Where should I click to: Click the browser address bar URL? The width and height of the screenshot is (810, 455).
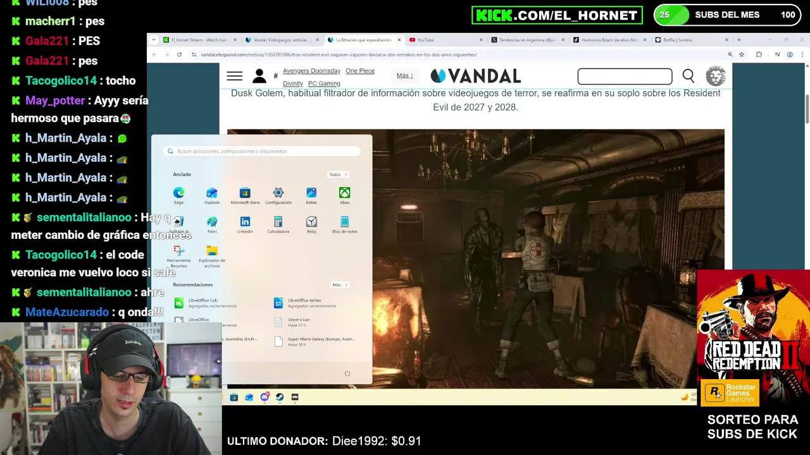click(339, 55)
